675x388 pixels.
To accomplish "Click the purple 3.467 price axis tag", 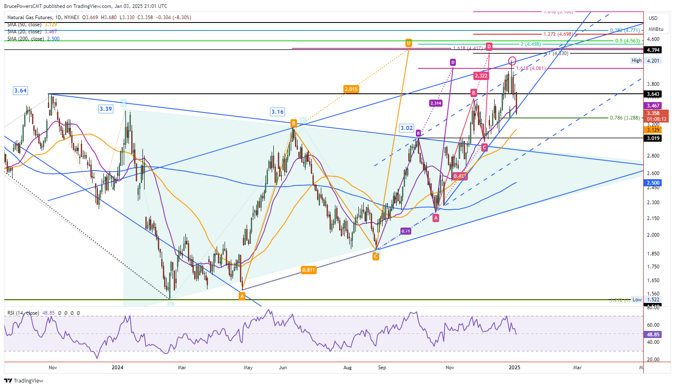I will click(653, 106).
